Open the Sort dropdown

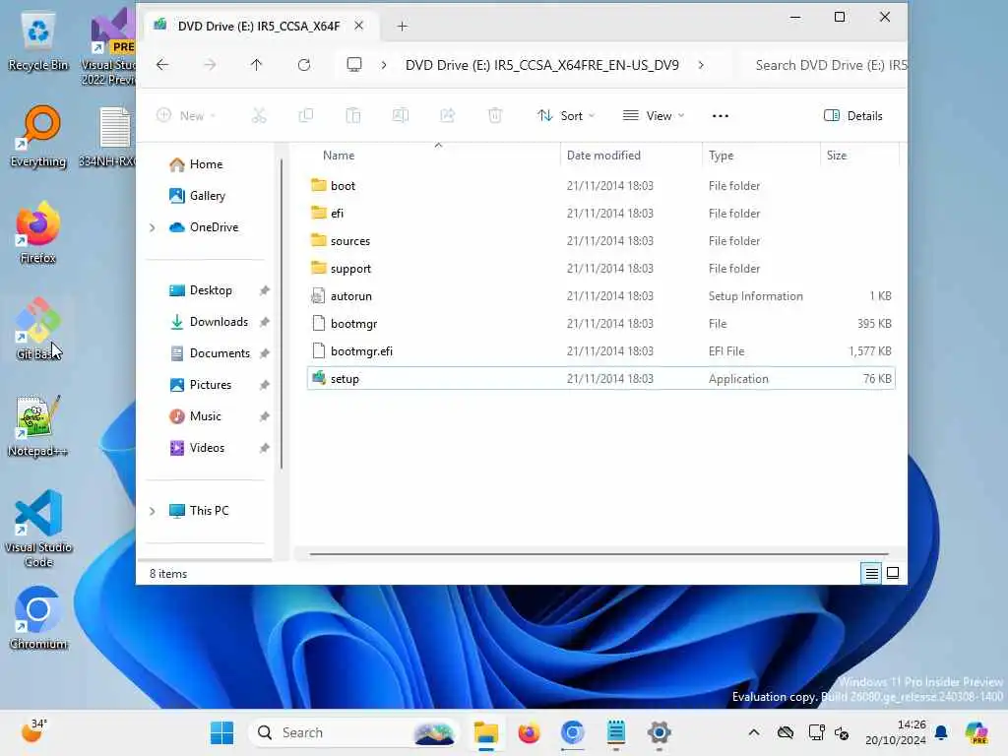566,116
